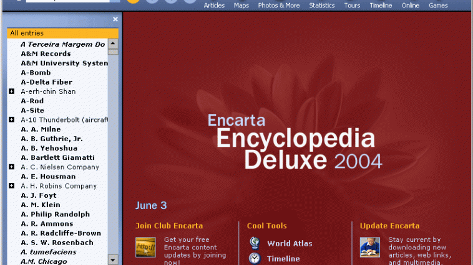The height and width of the screenshot is (265, 473).
Task: Click the June 3 date link
Action: (151, 205)
